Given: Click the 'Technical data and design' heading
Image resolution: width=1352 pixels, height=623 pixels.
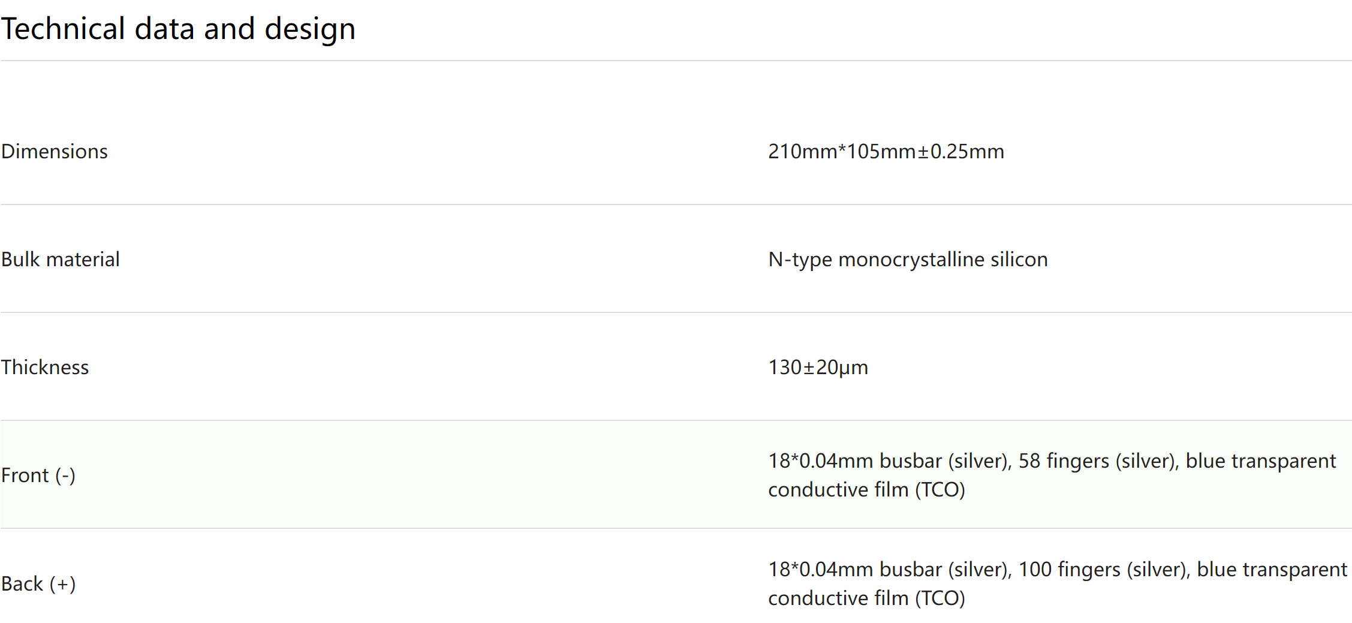Looking at the screenshot, I should tap(178, 29).
